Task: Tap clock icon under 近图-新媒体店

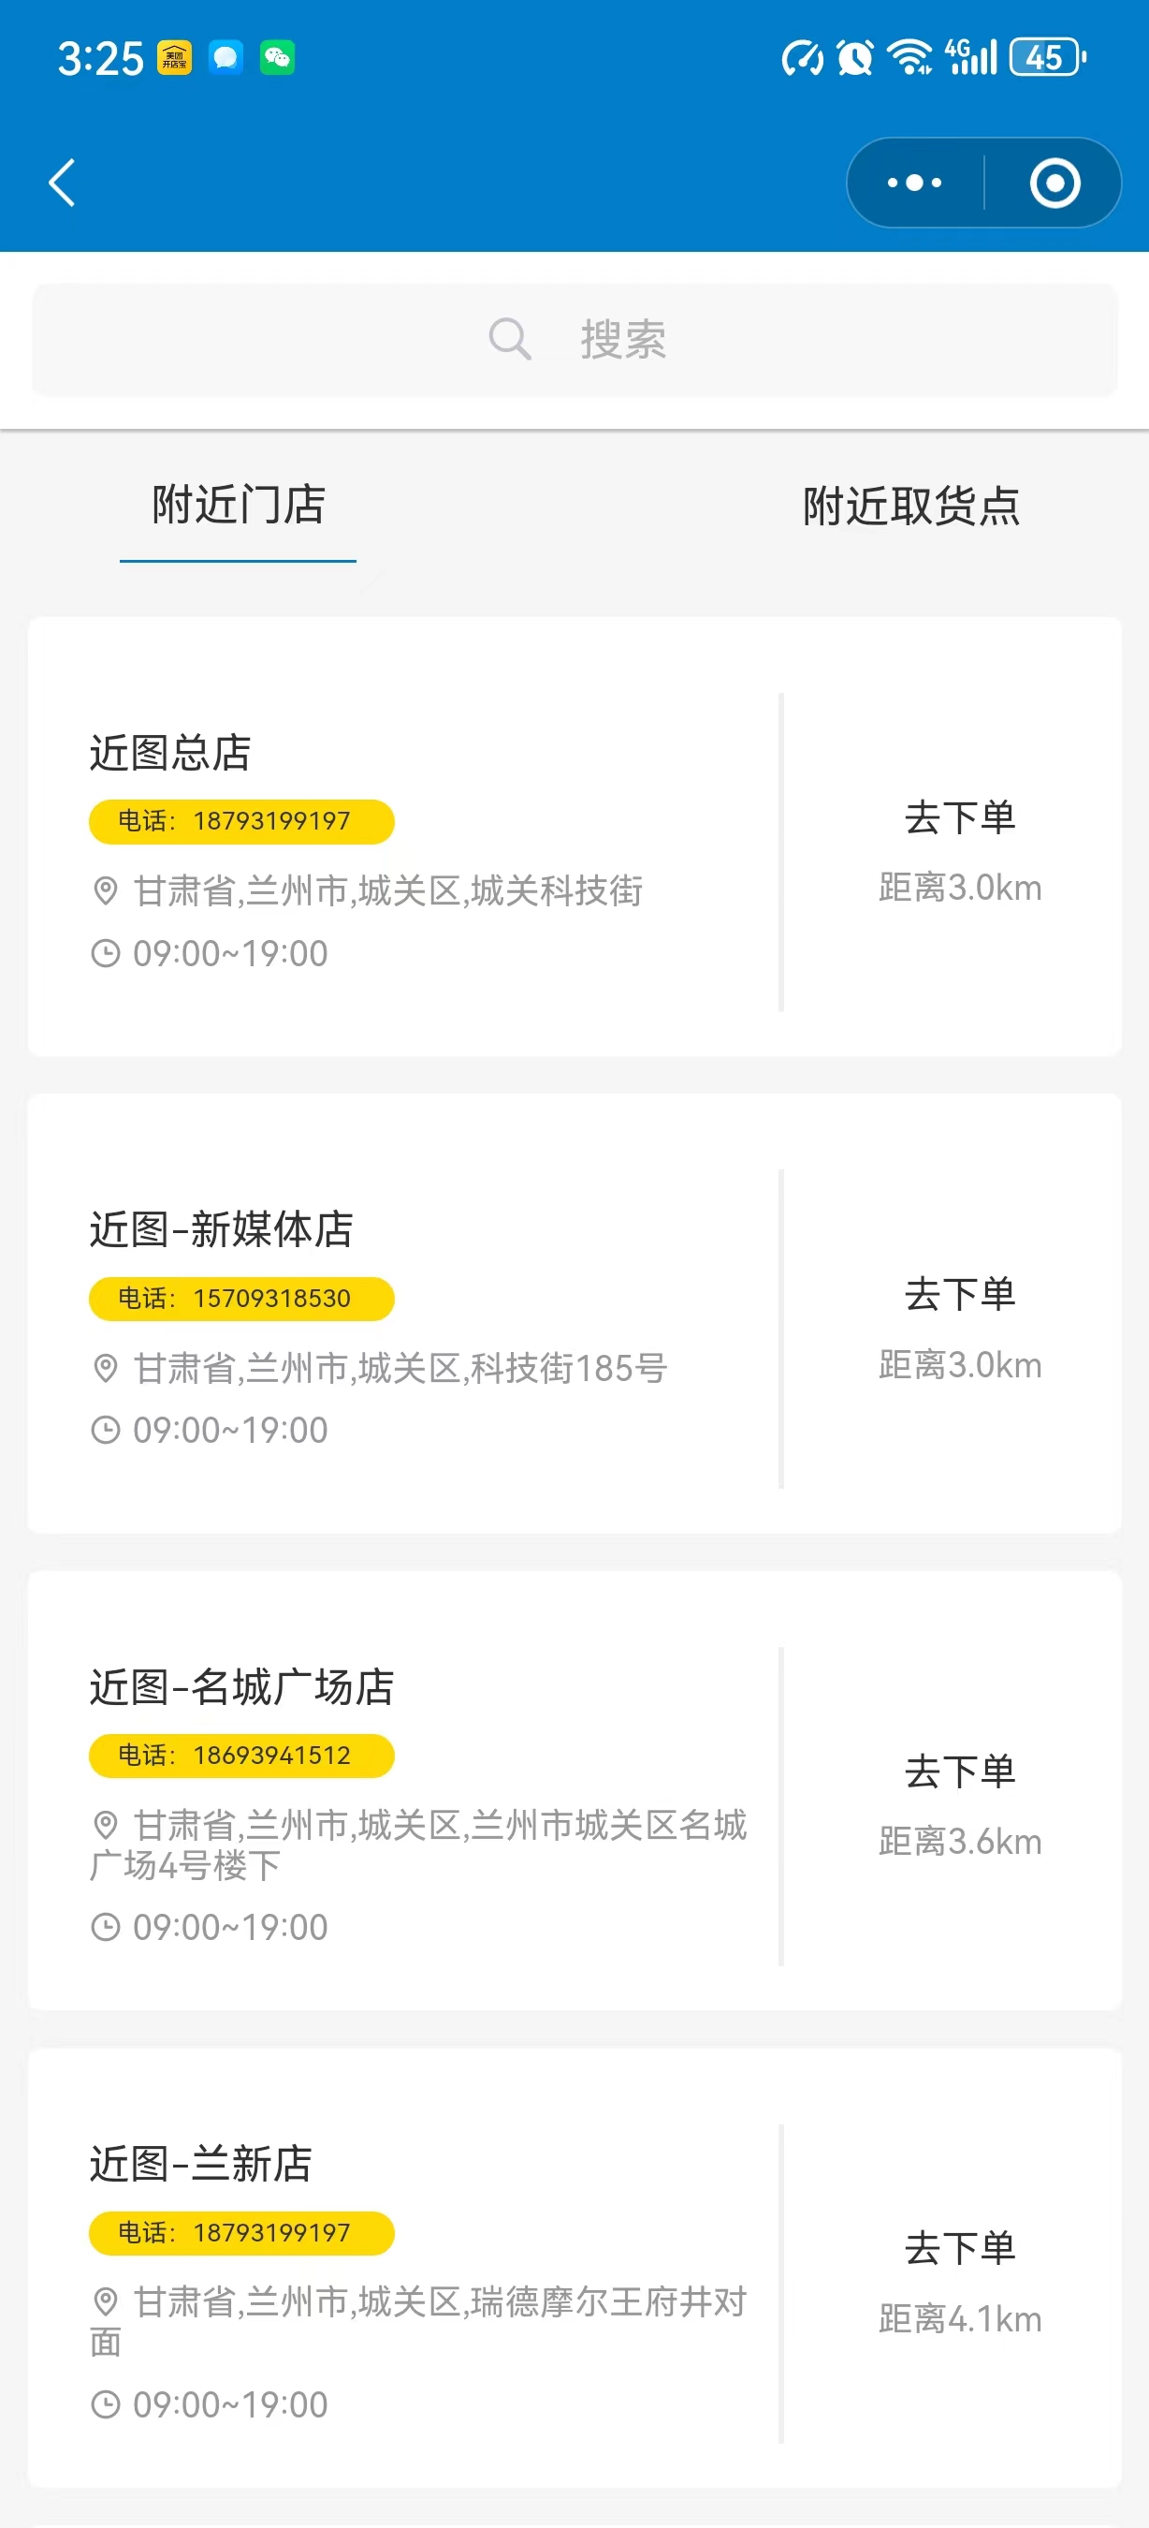Action: click(x=105, y=1430)
